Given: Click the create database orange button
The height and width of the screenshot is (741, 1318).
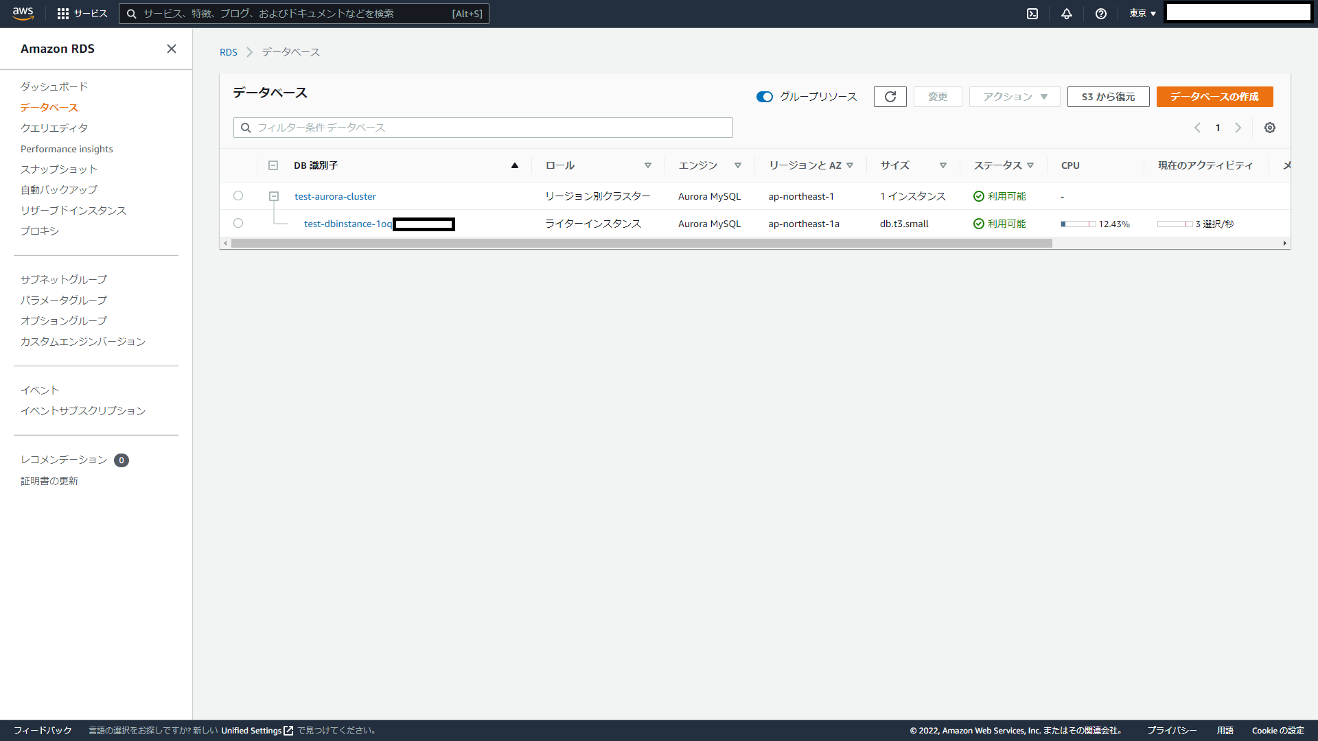Looking at the screenshot, I should pyautogui.click(x=1214, y=97).
